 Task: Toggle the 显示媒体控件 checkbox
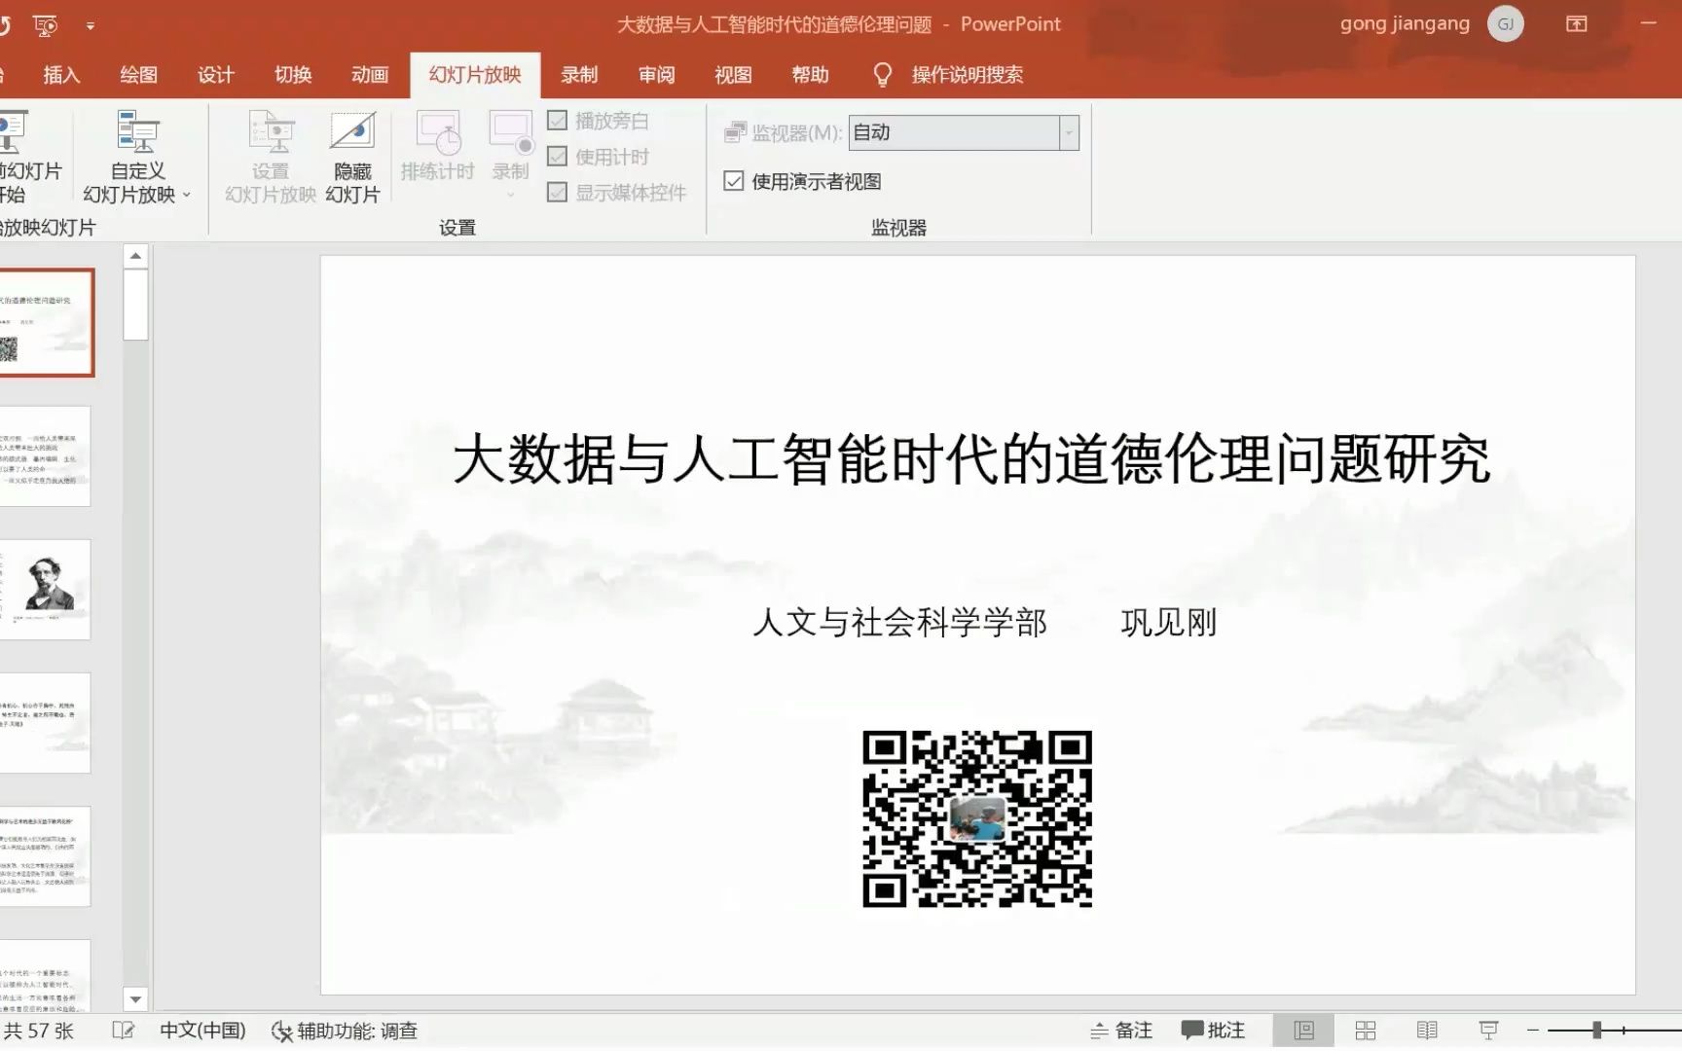click(558, 192)
